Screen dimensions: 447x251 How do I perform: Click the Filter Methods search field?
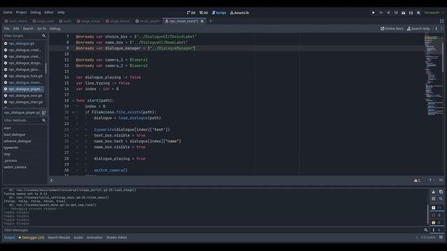(x=24, y=121)
